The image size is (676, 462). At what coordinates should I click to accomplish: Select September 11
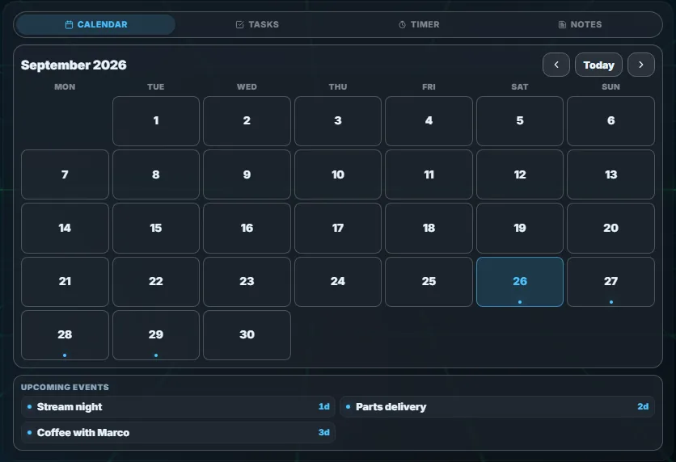coord(429,174)
